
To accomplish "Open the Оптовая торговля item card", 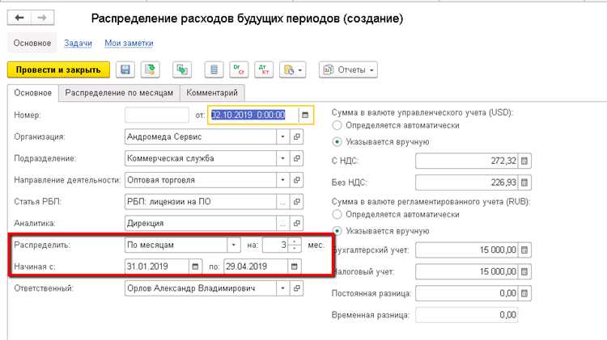I will pyautogui.click(x=297, y=180).
